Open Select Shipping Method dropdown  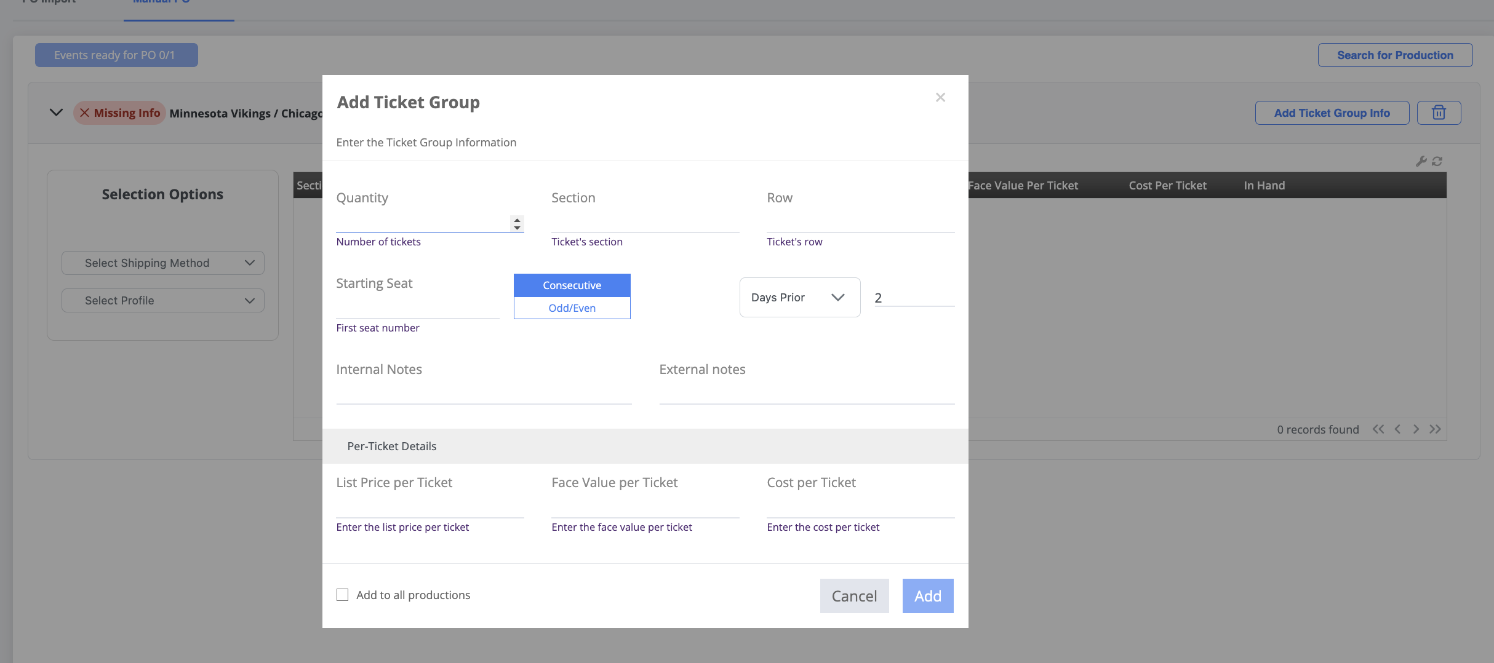pyautogui.click(x=163, y=263)
